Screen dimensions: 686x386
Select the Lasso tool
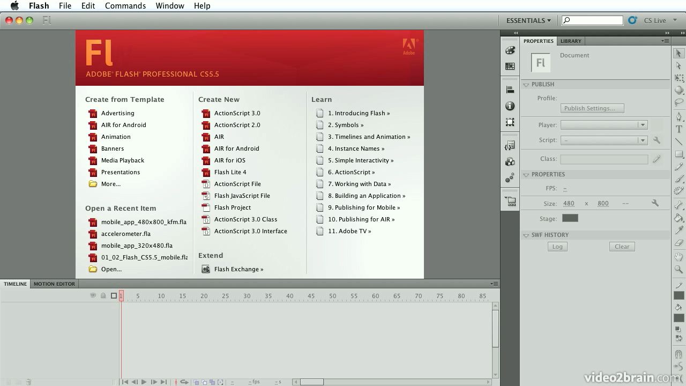[678, 102]
